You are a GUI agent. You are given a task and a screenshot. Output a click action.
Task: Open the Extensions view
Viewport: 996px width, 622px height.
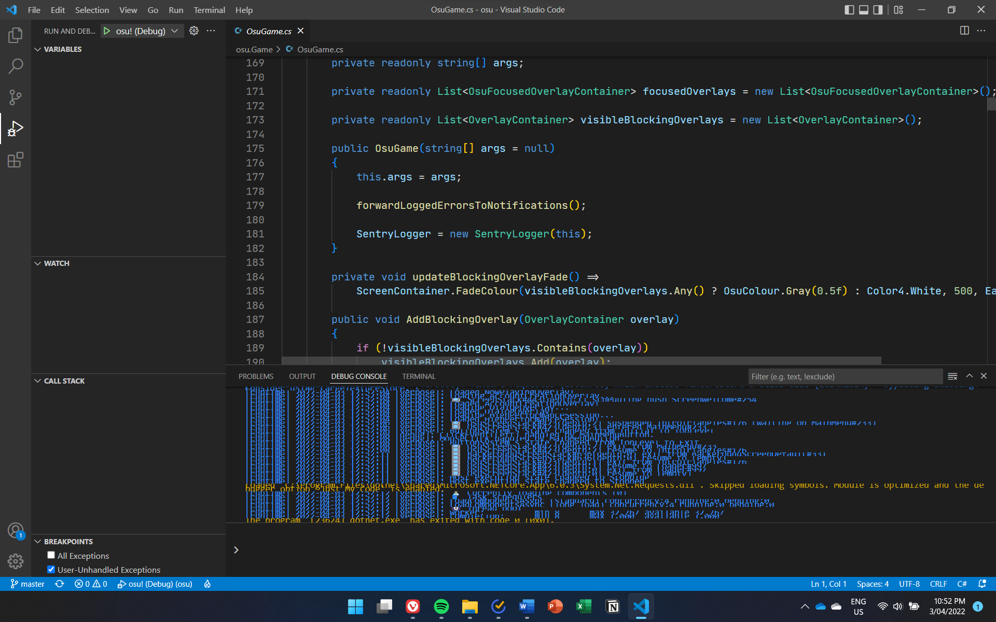pos(16,160)
